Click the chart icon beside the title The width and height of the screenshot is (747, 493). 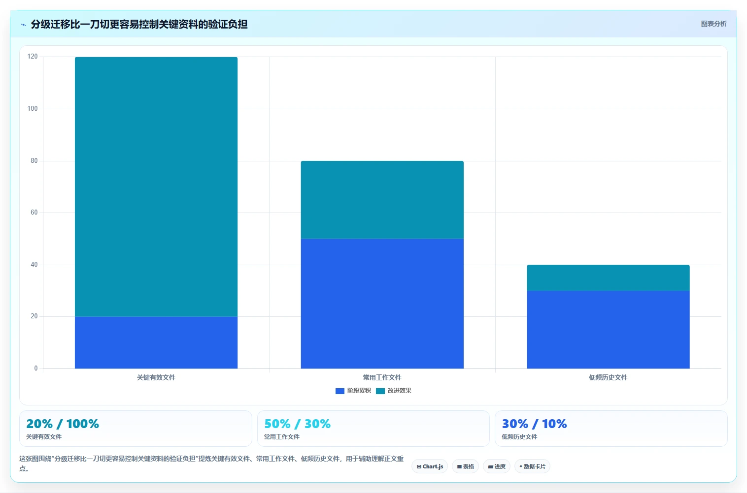[23, 25]
